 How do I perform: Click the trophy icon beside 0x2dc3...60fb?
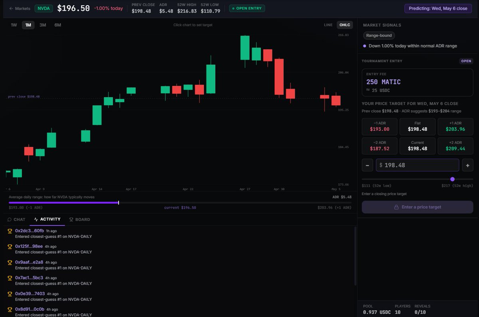10,231
